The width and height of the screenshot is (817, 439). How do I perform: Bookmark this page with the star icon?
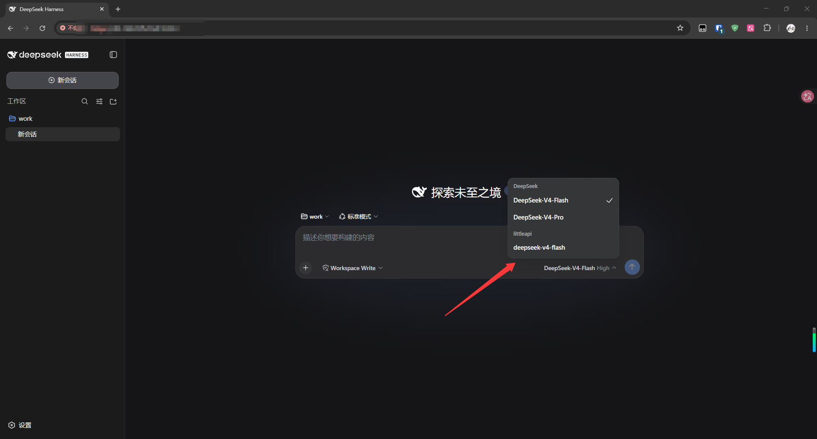coord(680,28)
